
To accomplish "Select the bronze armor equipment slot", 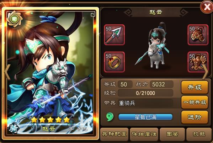I will coord(198,62).
